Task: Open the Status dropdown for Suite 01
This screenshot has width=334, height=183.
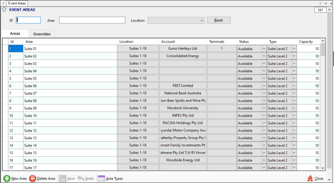Action: [264, 49]
